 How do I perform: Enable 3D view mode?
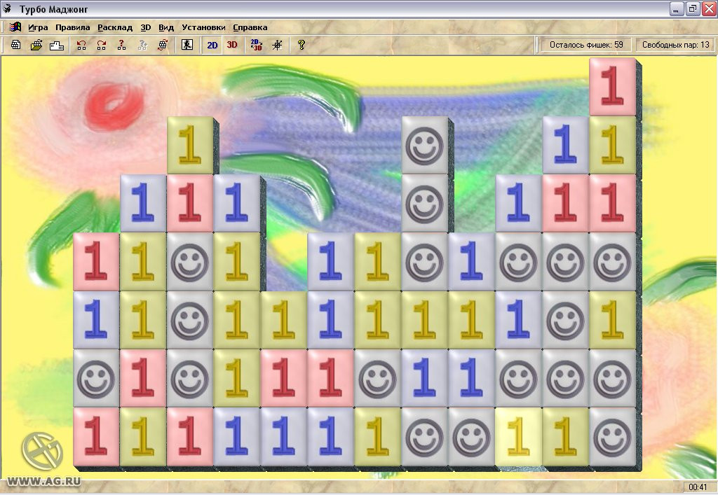coord(232,45)
